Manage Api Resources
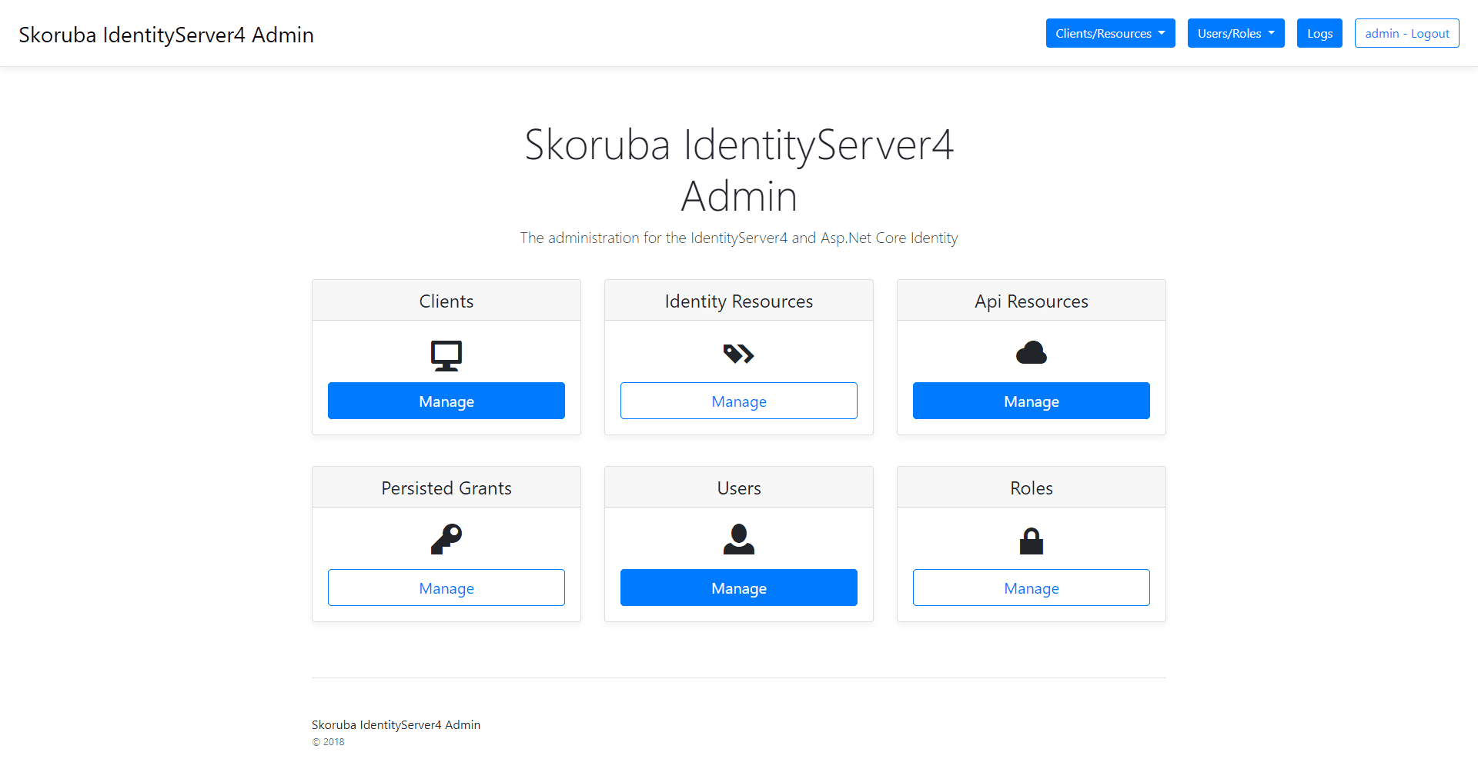 pyautogui.click(x=1032, y=401)
